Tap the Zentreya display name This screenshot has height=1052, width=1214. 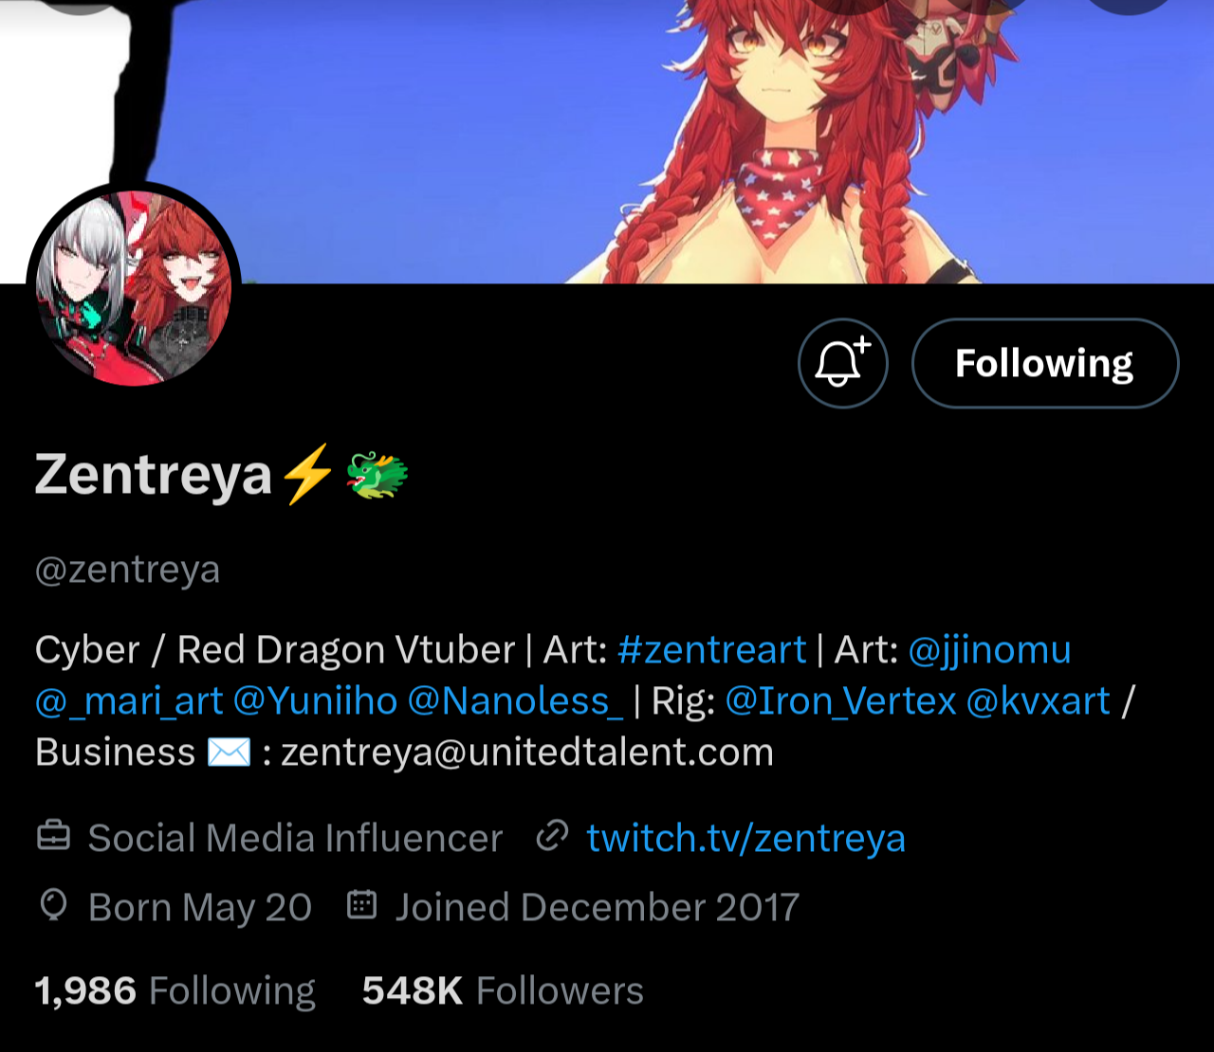[x=154, y=474]
